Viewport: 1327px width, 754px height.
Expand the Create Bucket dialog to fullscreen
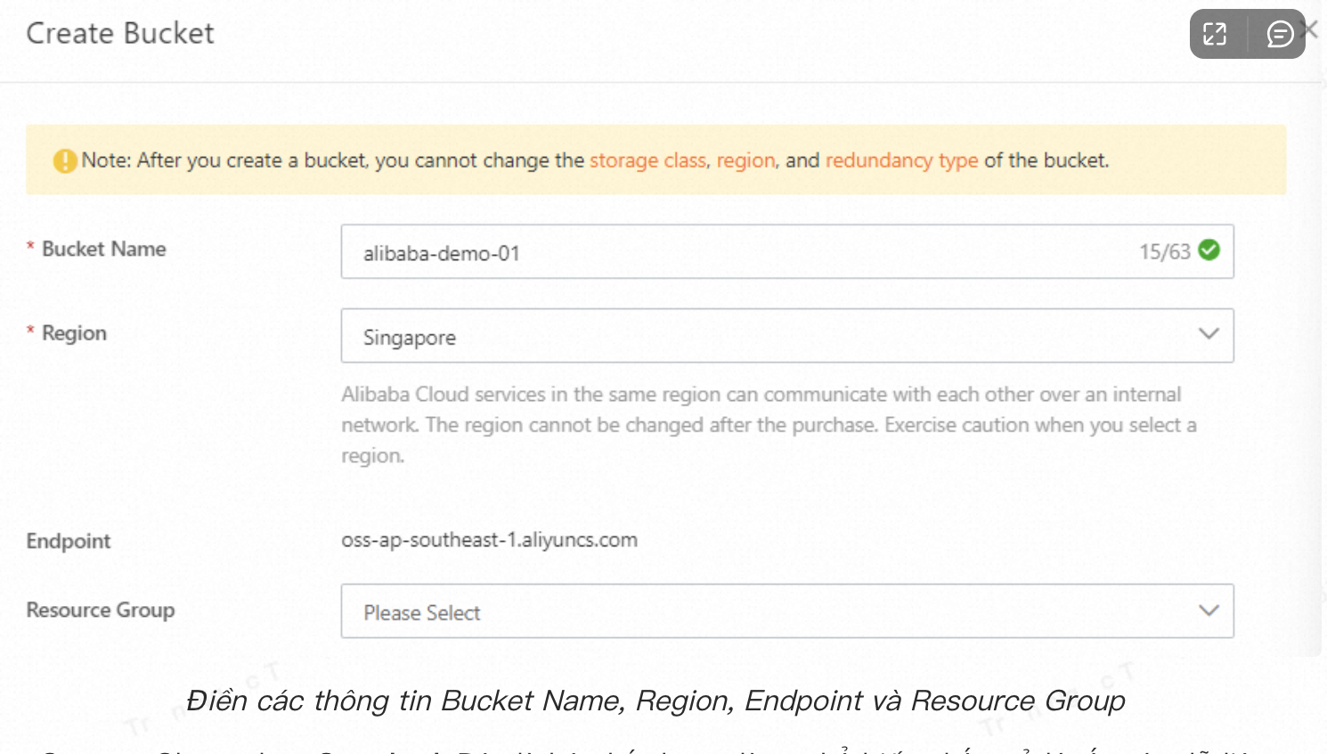[x=1214, y=34]
